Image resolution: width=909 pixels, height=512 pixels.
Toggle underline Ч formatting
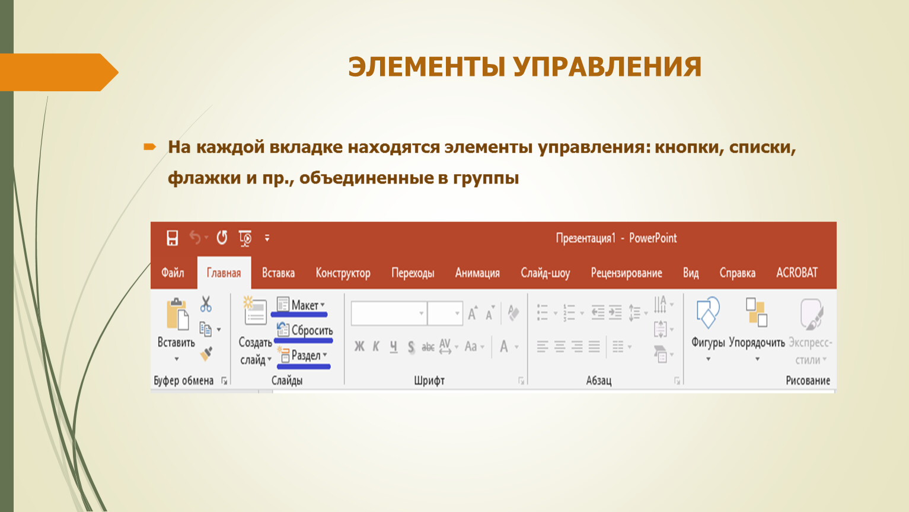[x=393, y=347]
